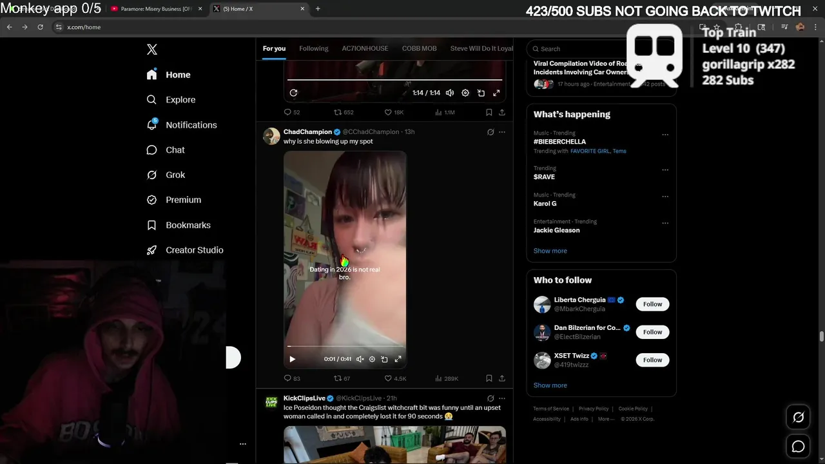View ChadChampion post analytics 289K
The image size is (825, 464).
coord(447,378)
